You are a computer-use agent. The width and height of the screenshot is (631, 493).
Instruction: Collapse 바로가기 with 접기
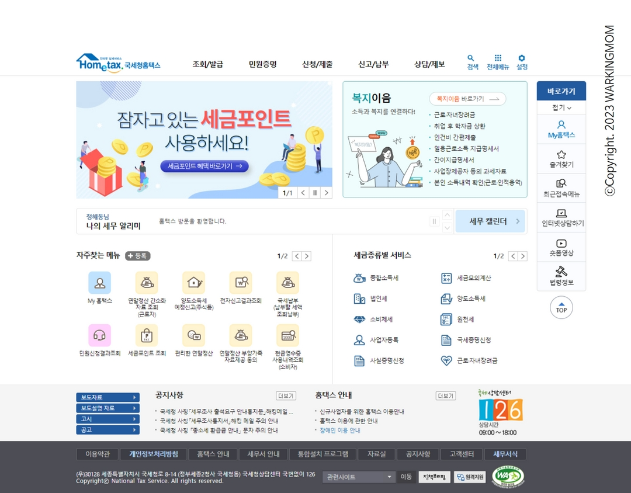point(561,107)
